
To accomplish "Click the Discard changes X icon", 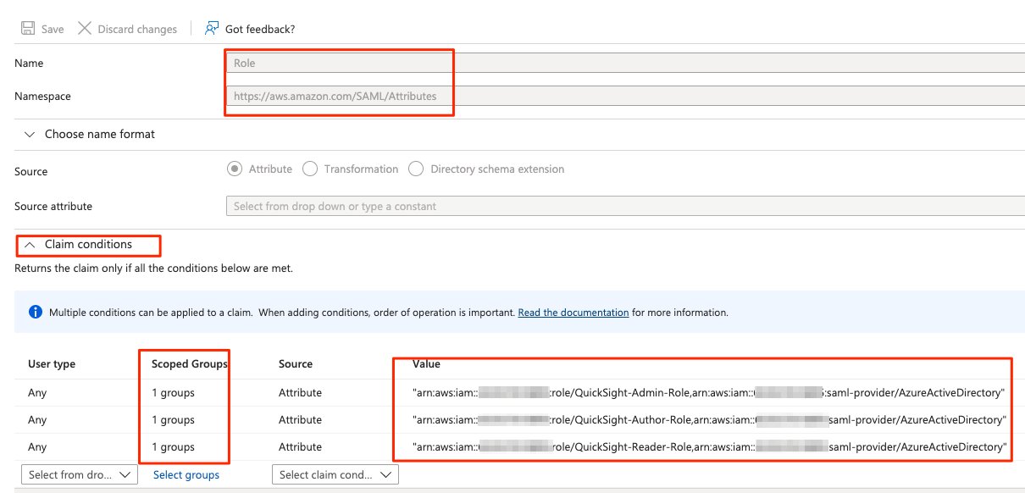I will tap(84, 29).
